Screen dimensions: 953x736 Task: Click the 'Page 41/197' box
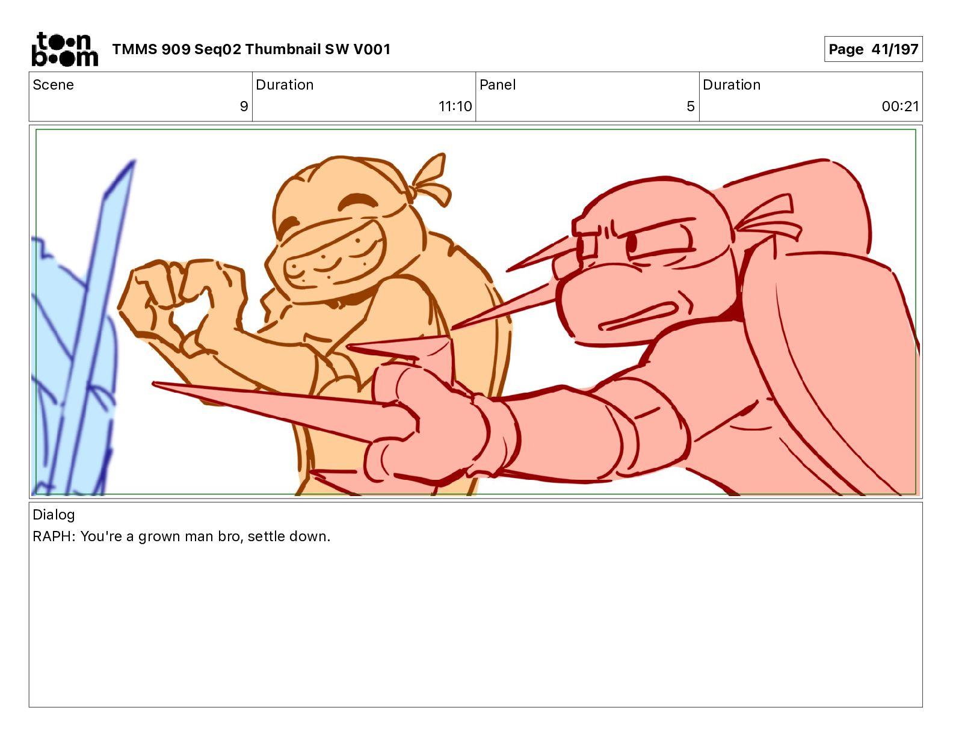[x=873, y=49]
